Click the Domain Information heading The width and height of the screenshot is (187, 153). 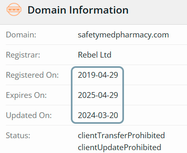78,10
